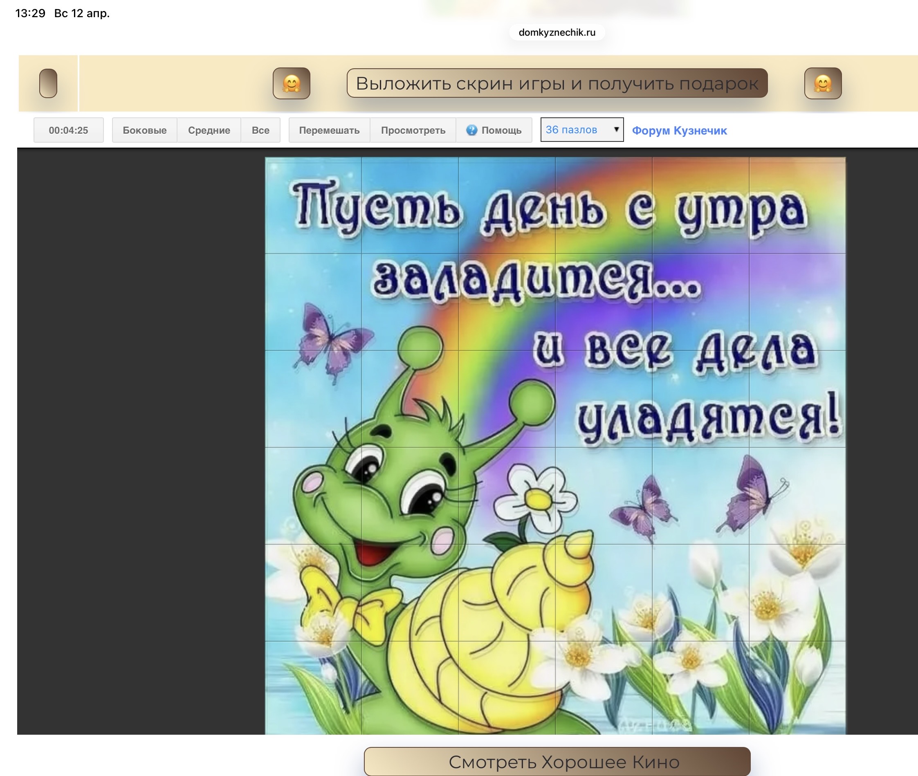
Task: Show Боковые edge pieces
Action: [x=144, y=130]
